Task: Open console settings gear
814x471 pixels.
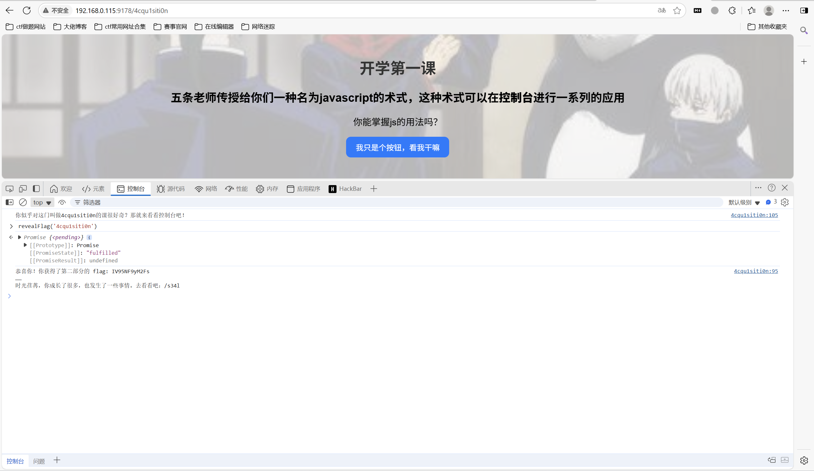Action: click(785, 202)
